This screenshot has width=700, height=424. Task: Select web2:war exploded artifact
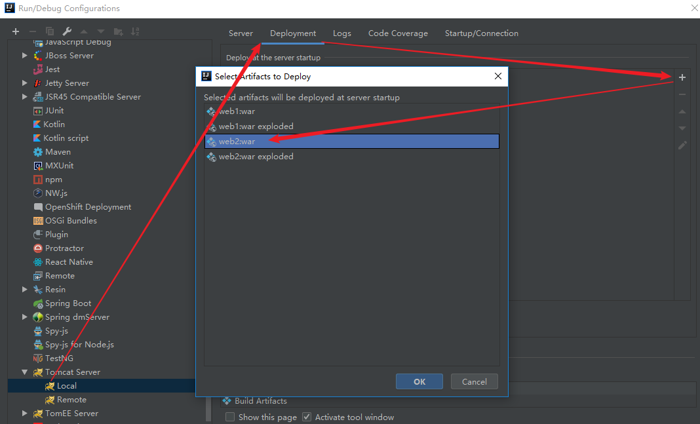[352, 157]
